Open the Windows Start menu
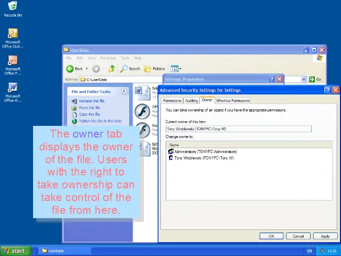This screenshot has width=341, height=256. tap(15, 251)
